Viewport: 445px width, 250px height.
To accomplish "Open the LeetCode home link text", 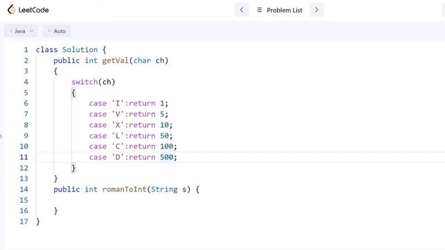I will click(x=33, y=10).
